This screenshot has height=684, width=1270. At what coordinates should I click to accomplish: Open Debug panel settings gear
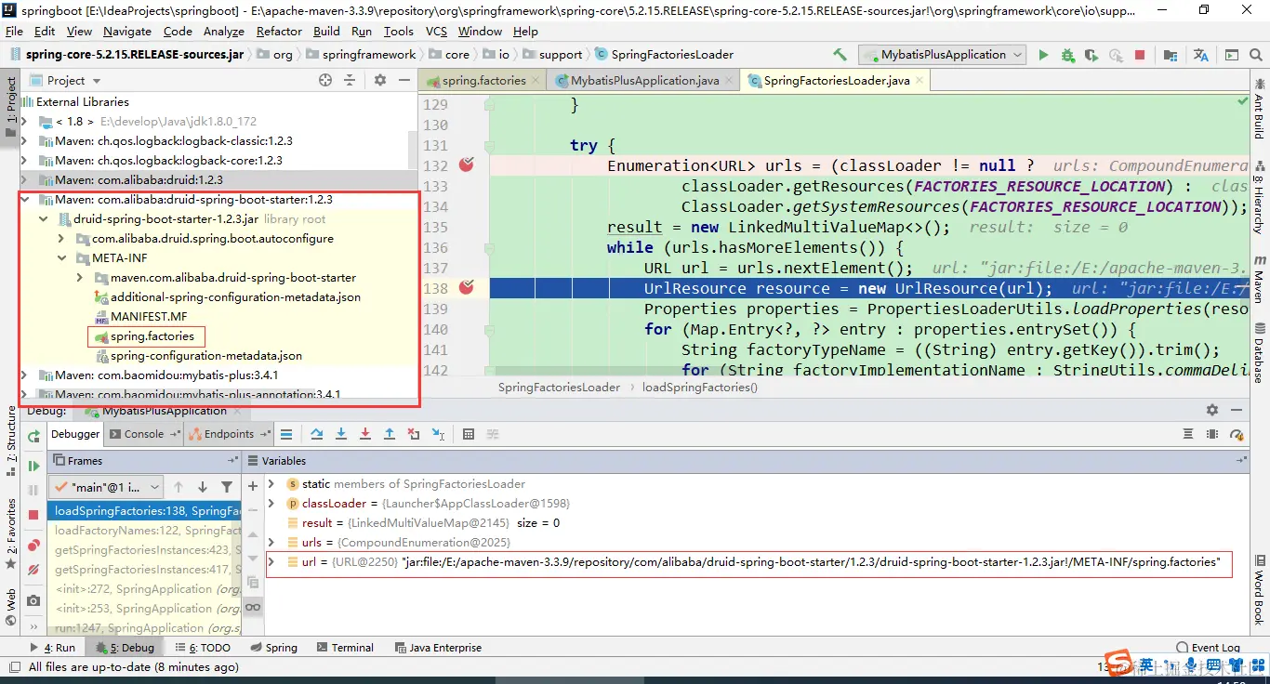(x=1212, y=410)
